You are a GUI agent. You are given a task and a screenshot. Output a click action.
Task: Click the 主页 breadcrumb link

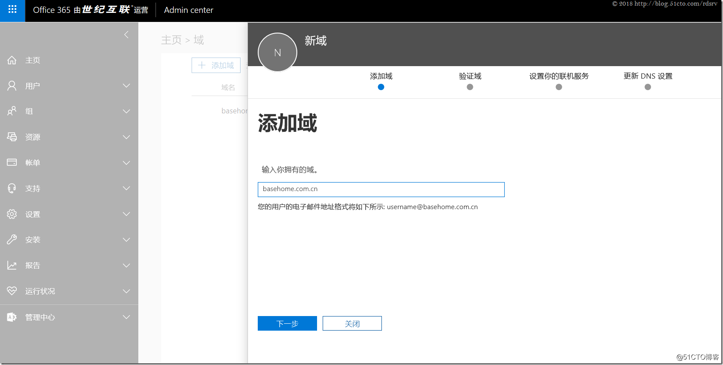coord(171,40)
